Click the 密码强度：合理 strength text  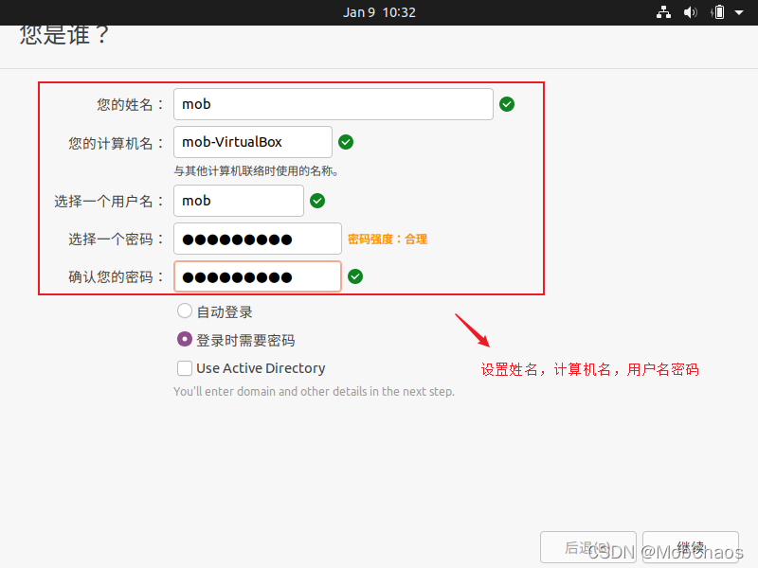coord(388,240)
